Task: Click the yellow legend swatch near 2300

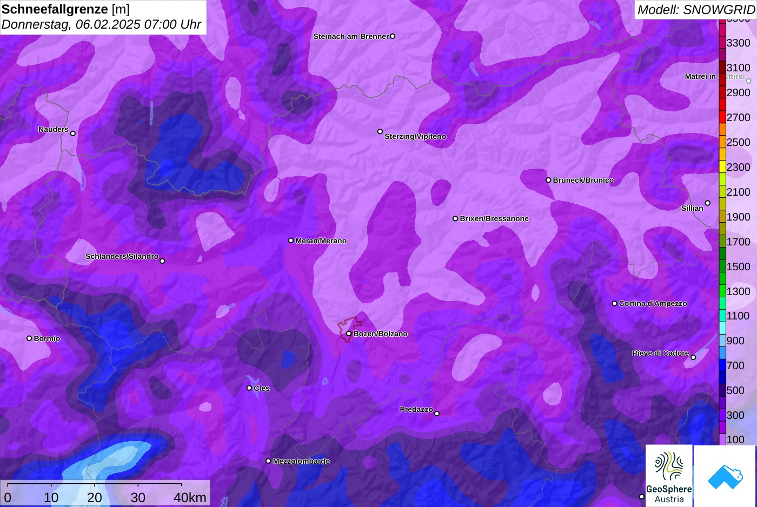Action: click(722, 166)
